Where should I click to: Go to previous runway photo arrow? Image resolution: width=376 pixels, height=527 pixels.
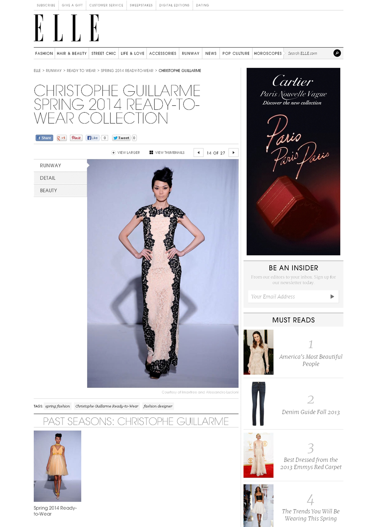(198, 153)
